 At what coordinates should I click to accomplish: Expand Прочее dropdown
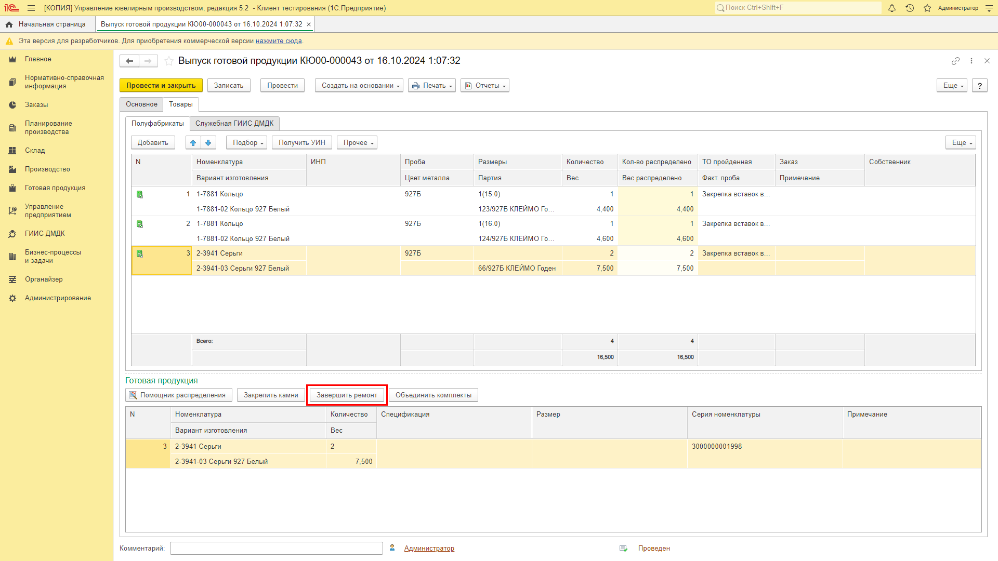357,142
